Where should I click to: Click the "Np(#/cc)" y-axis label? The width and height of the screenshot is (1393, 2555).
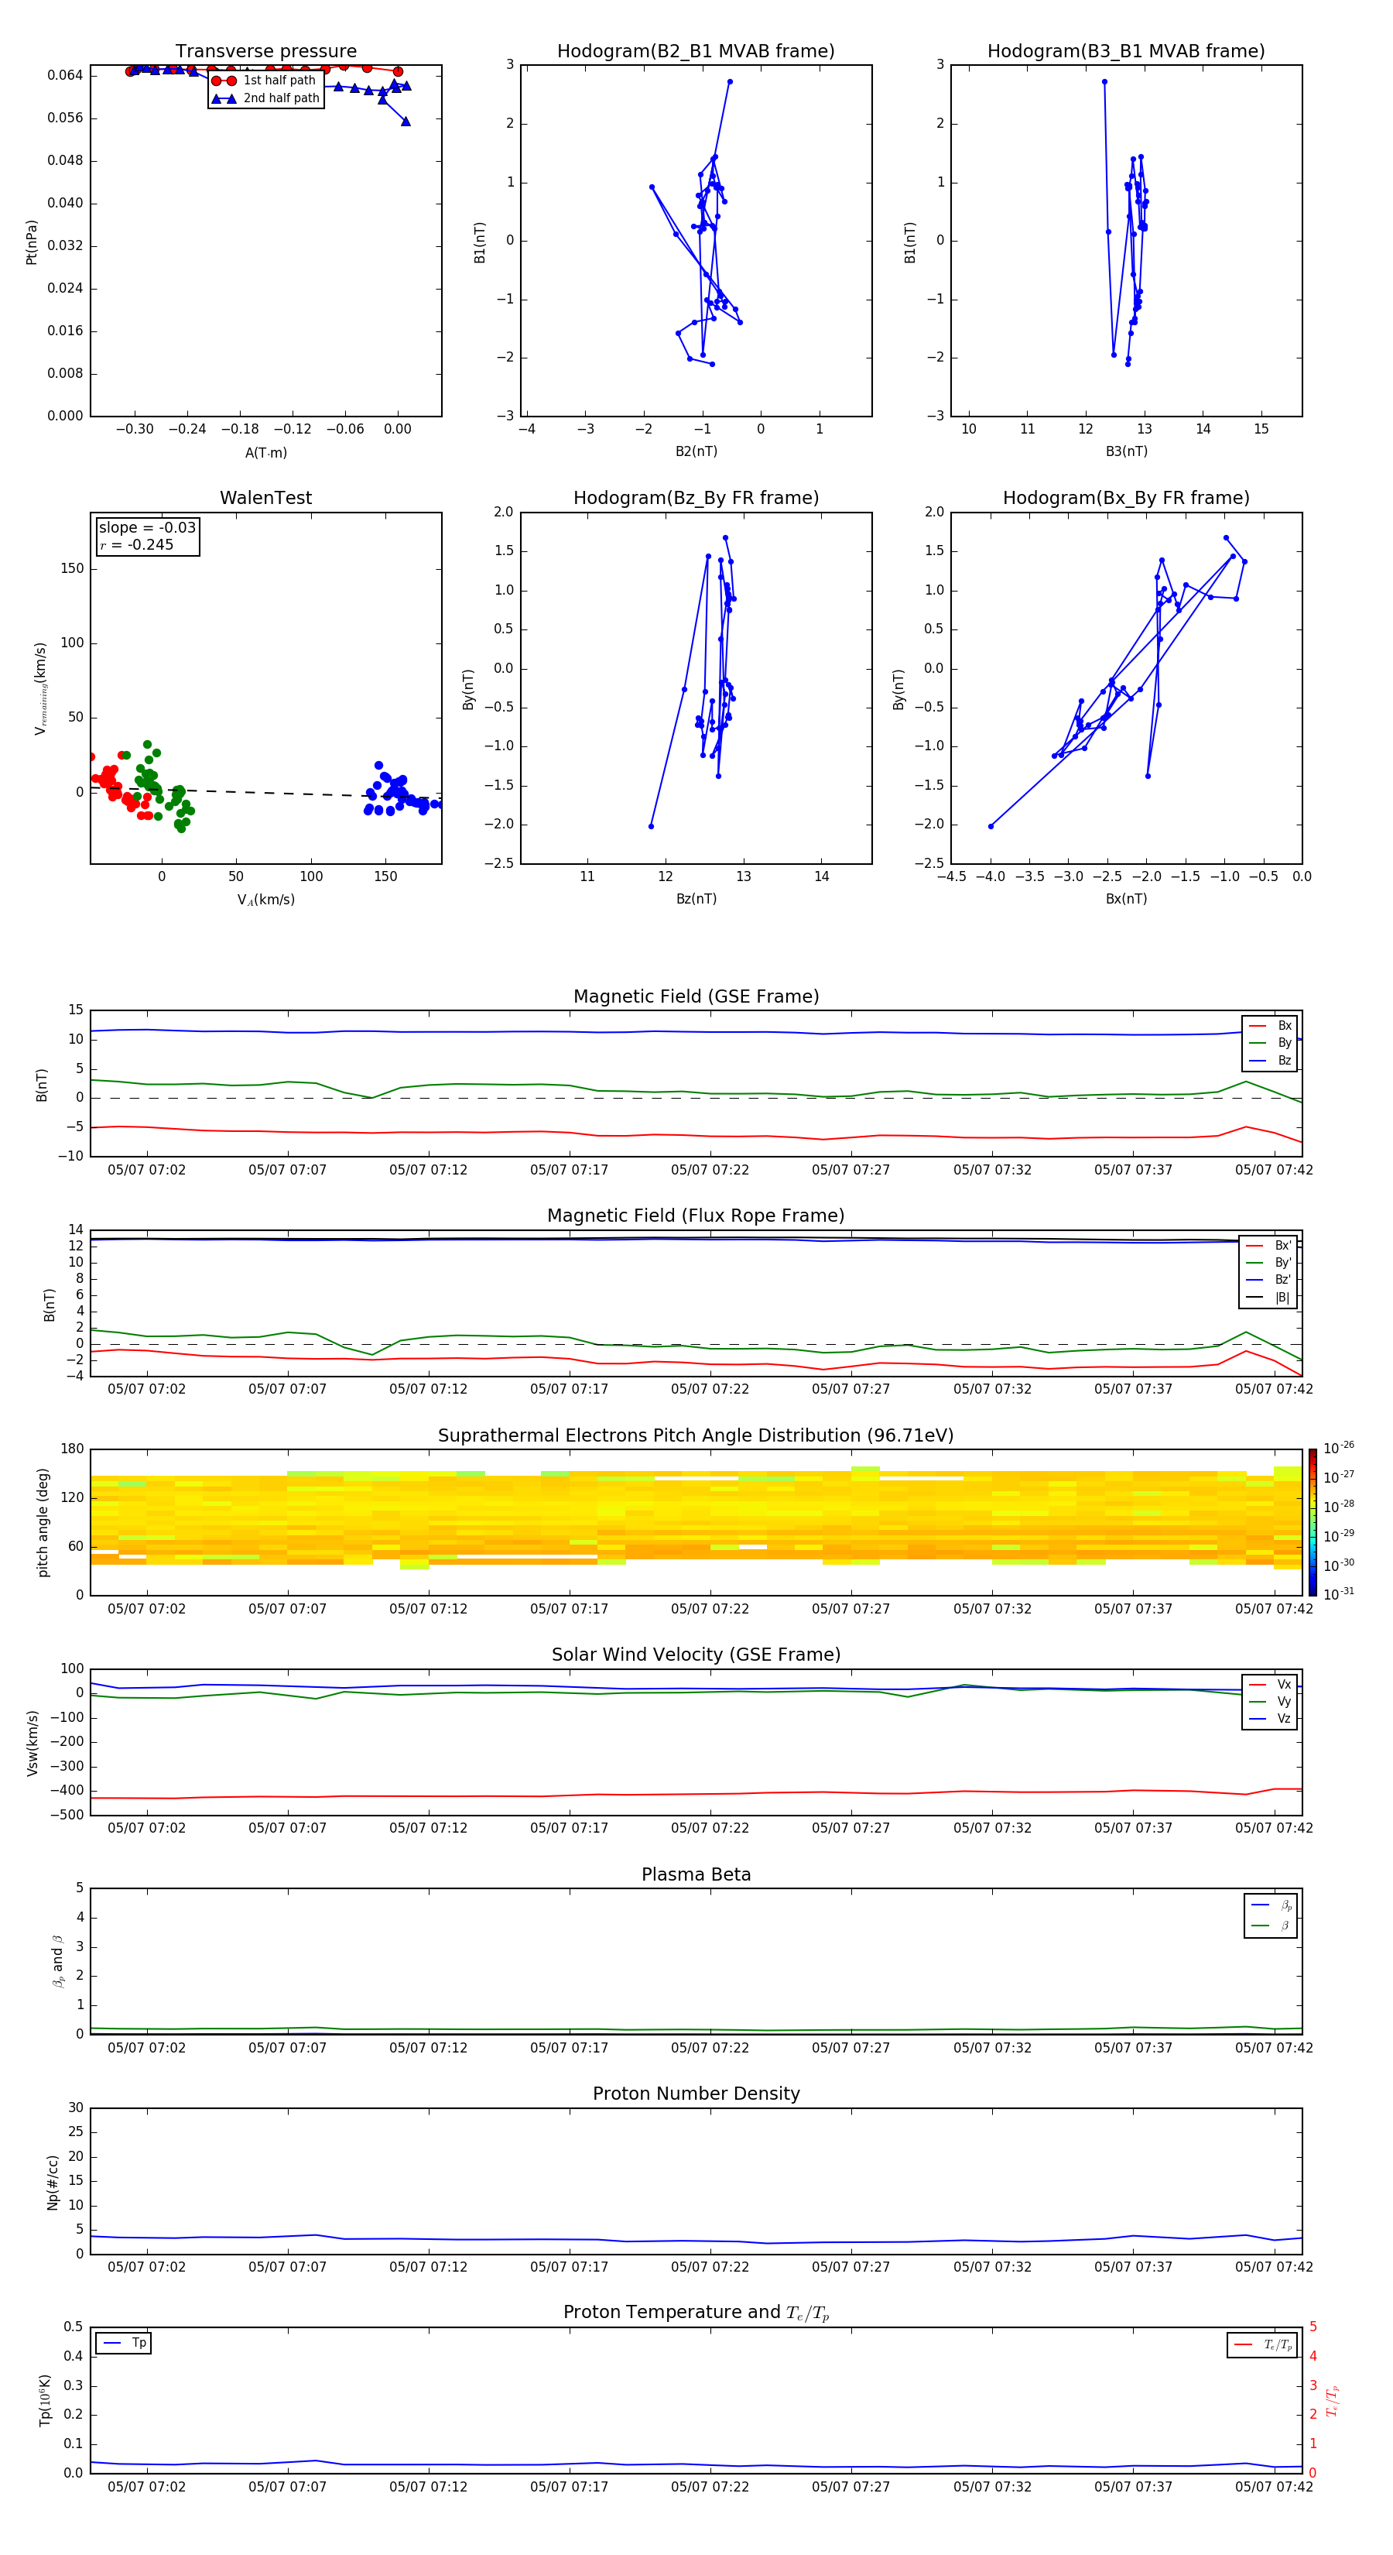tap(53, 2181)
